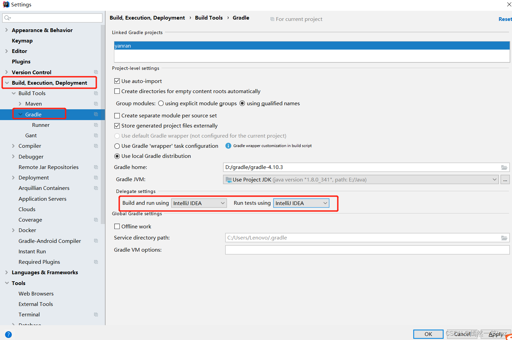The width and height of the screenshot is (512, 340).
Task: Open Application Servers settings
Action: (42, 199)
